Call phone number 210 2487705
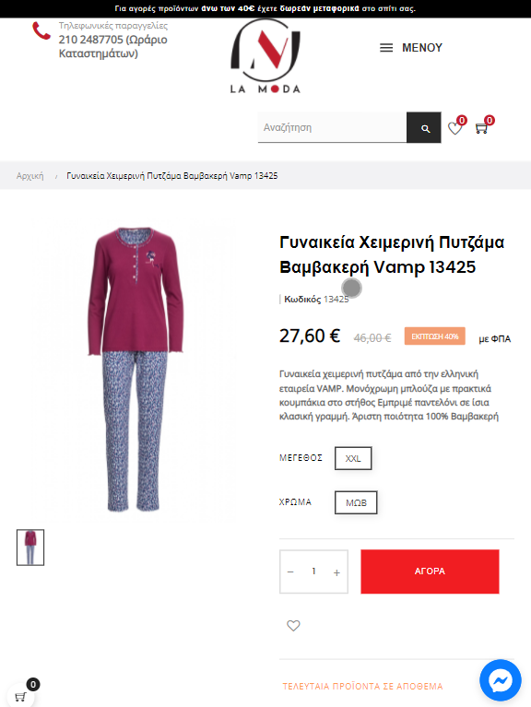The height and width of the screenshot is (707, 531). (x=112, y=46)
